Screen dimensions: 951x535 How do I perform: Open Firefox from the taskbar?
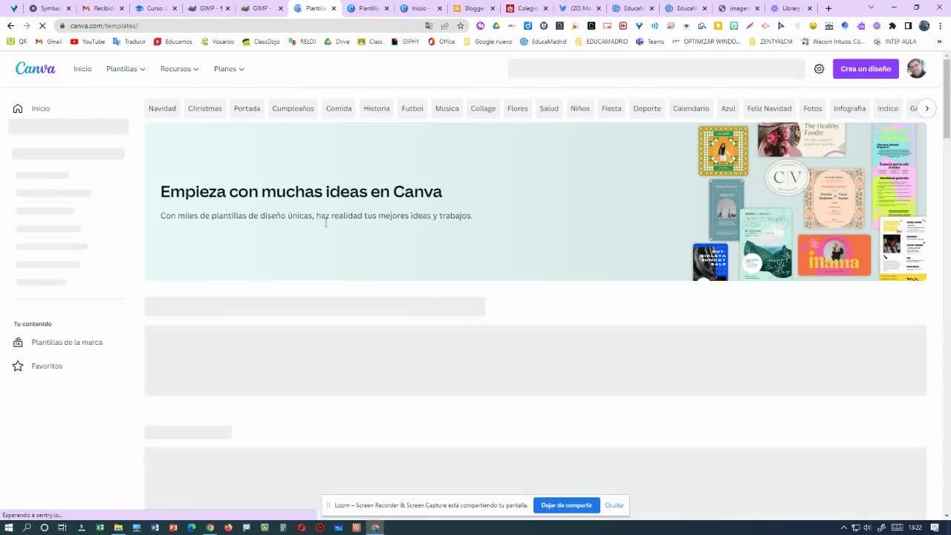(228, 528)
